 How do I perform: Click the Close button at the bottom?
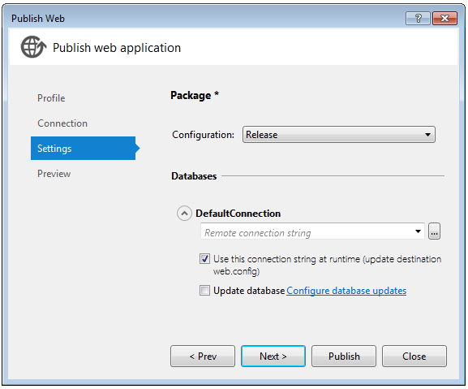tap(414, 357)
